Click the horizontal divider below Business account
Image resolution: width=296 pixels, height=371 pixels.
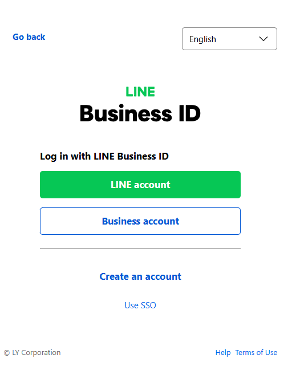tap(140, 248)
